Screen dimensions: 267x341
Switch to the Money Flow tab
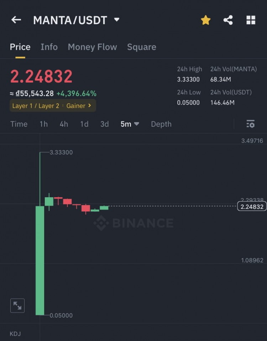click(x=92, y=47)
